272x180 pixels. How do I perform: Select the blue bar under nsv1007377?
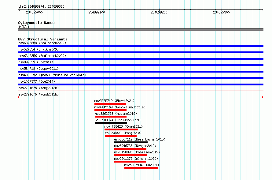[x=141, y=84]
